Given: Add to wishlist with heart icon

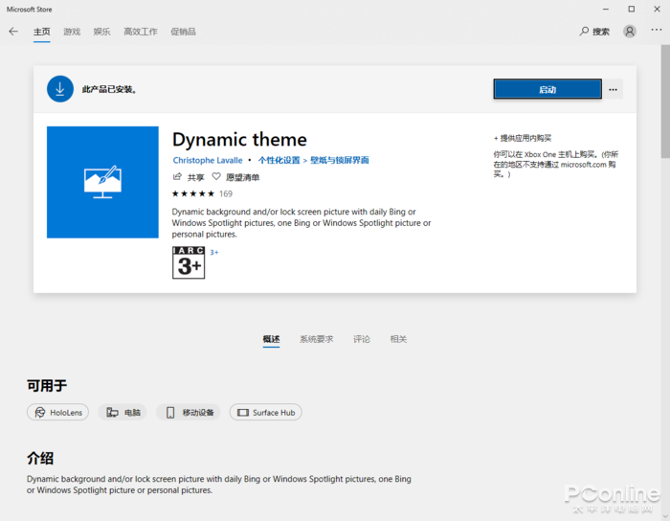Looking at the screenshot, I should coord(216,177).
